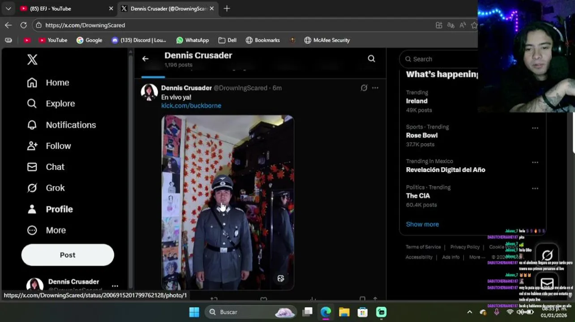This screenshot has height=322, width=575.
Task: Click the Task View taskbar icon
Action: pos(307,312)
